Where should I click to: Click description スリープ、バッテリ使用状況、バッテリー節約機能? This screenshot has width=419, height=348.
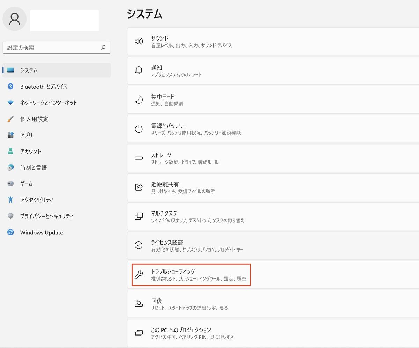196,133
